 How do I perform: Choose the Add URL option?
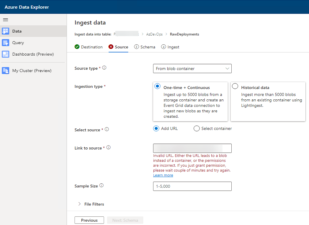(x=156, y=129)
